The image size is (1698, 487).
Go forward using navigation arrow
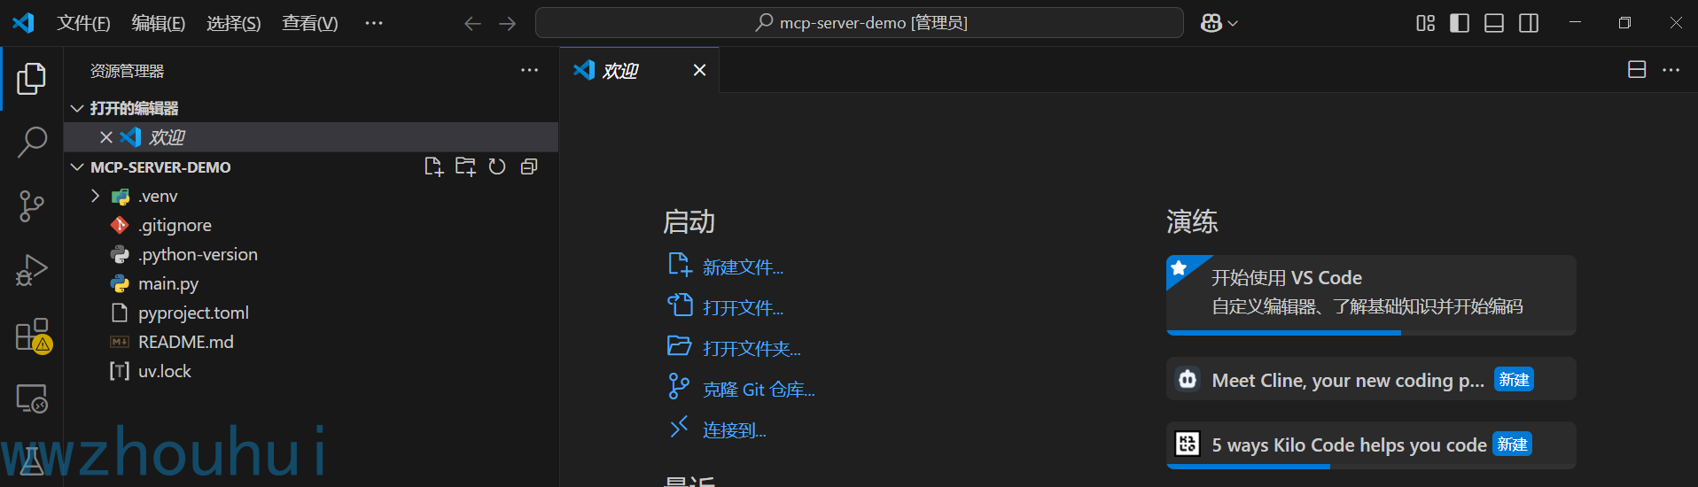(507, 23)
